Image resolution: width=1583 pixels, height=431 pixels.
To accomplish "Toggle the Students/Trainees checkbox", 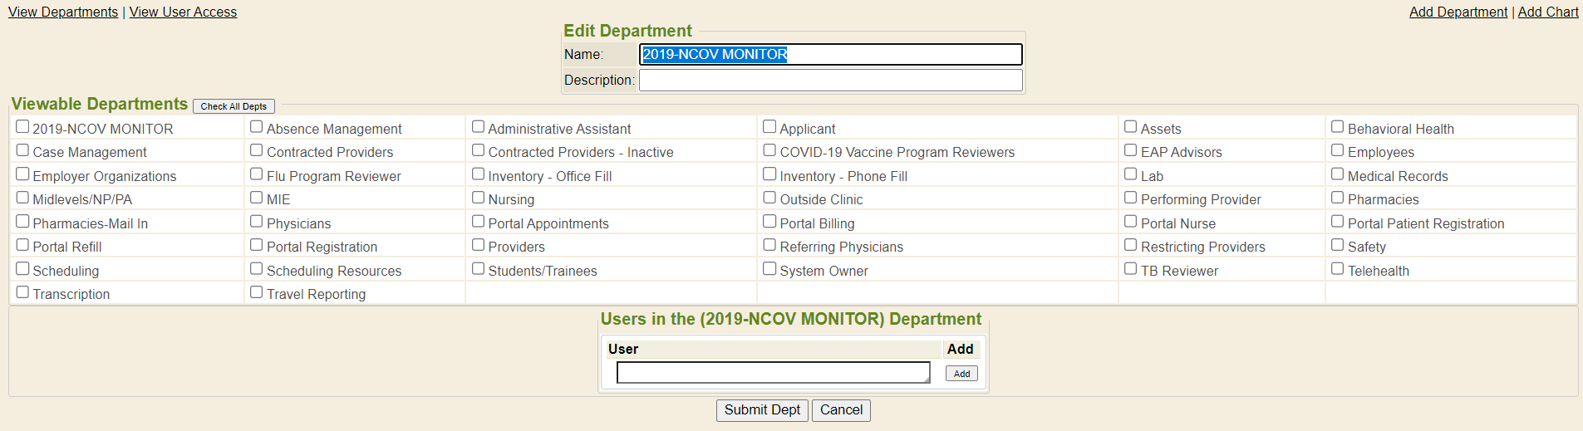I will click(479, 269).
